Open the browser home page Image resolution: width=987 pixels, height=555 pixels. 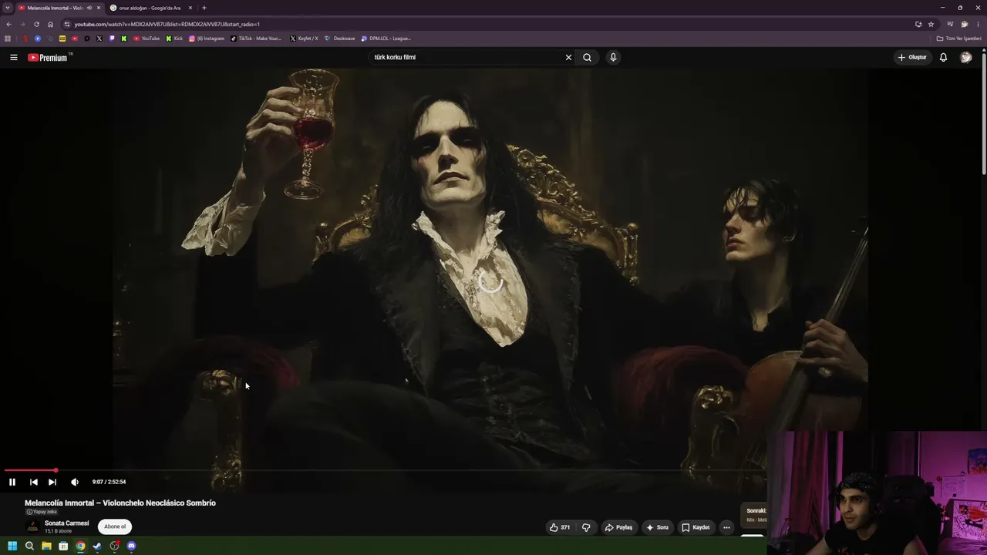[51, 24]
